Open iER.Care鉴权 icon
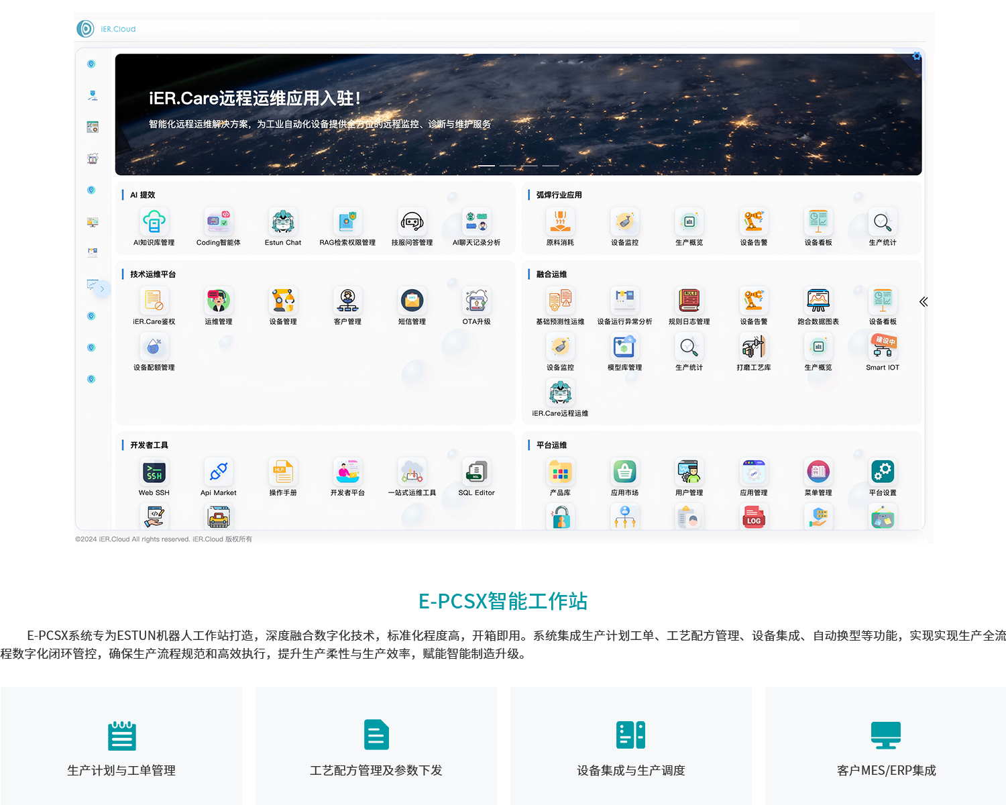This screenshot has height=805, width=1006. point(154,301)
